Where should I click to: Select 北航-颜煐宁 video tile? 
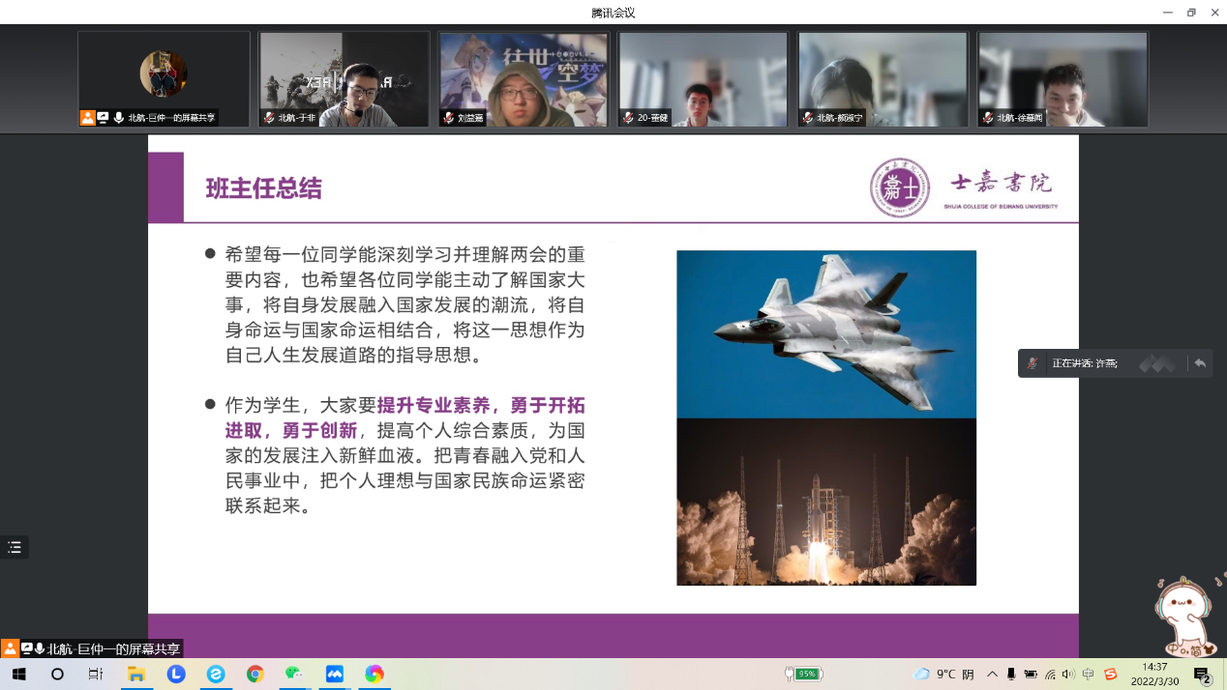pyautogui.click(x=883, y=79)
